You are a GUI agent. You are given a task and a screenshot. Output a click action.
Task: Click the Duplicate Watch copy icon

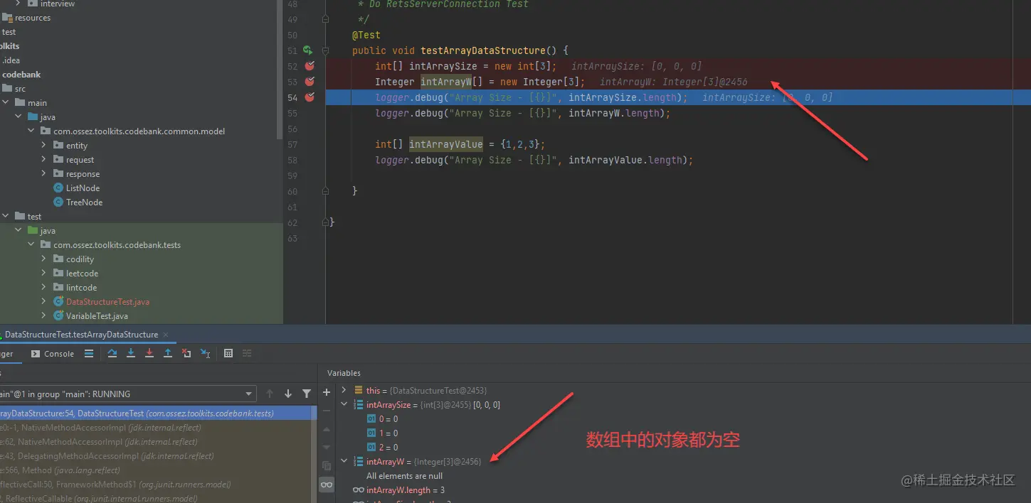327,466
